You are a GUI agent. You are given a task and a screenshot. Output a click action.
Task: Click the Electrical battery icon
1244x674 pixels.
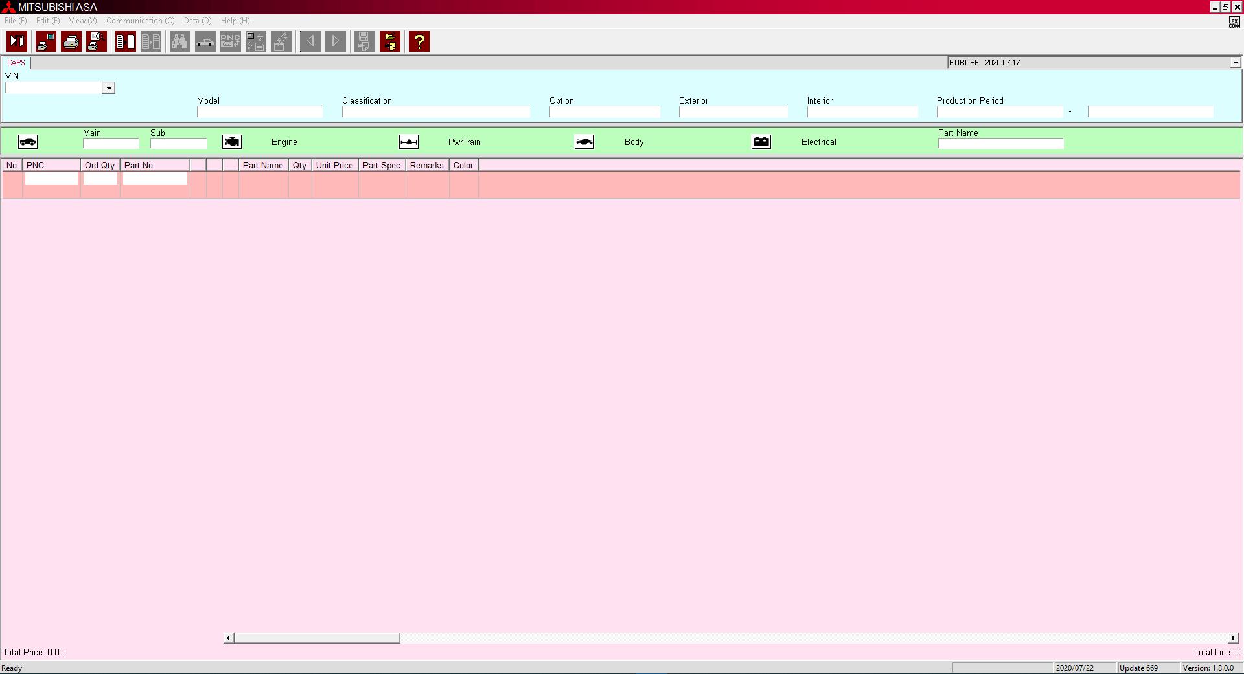(x=761, y=142)
